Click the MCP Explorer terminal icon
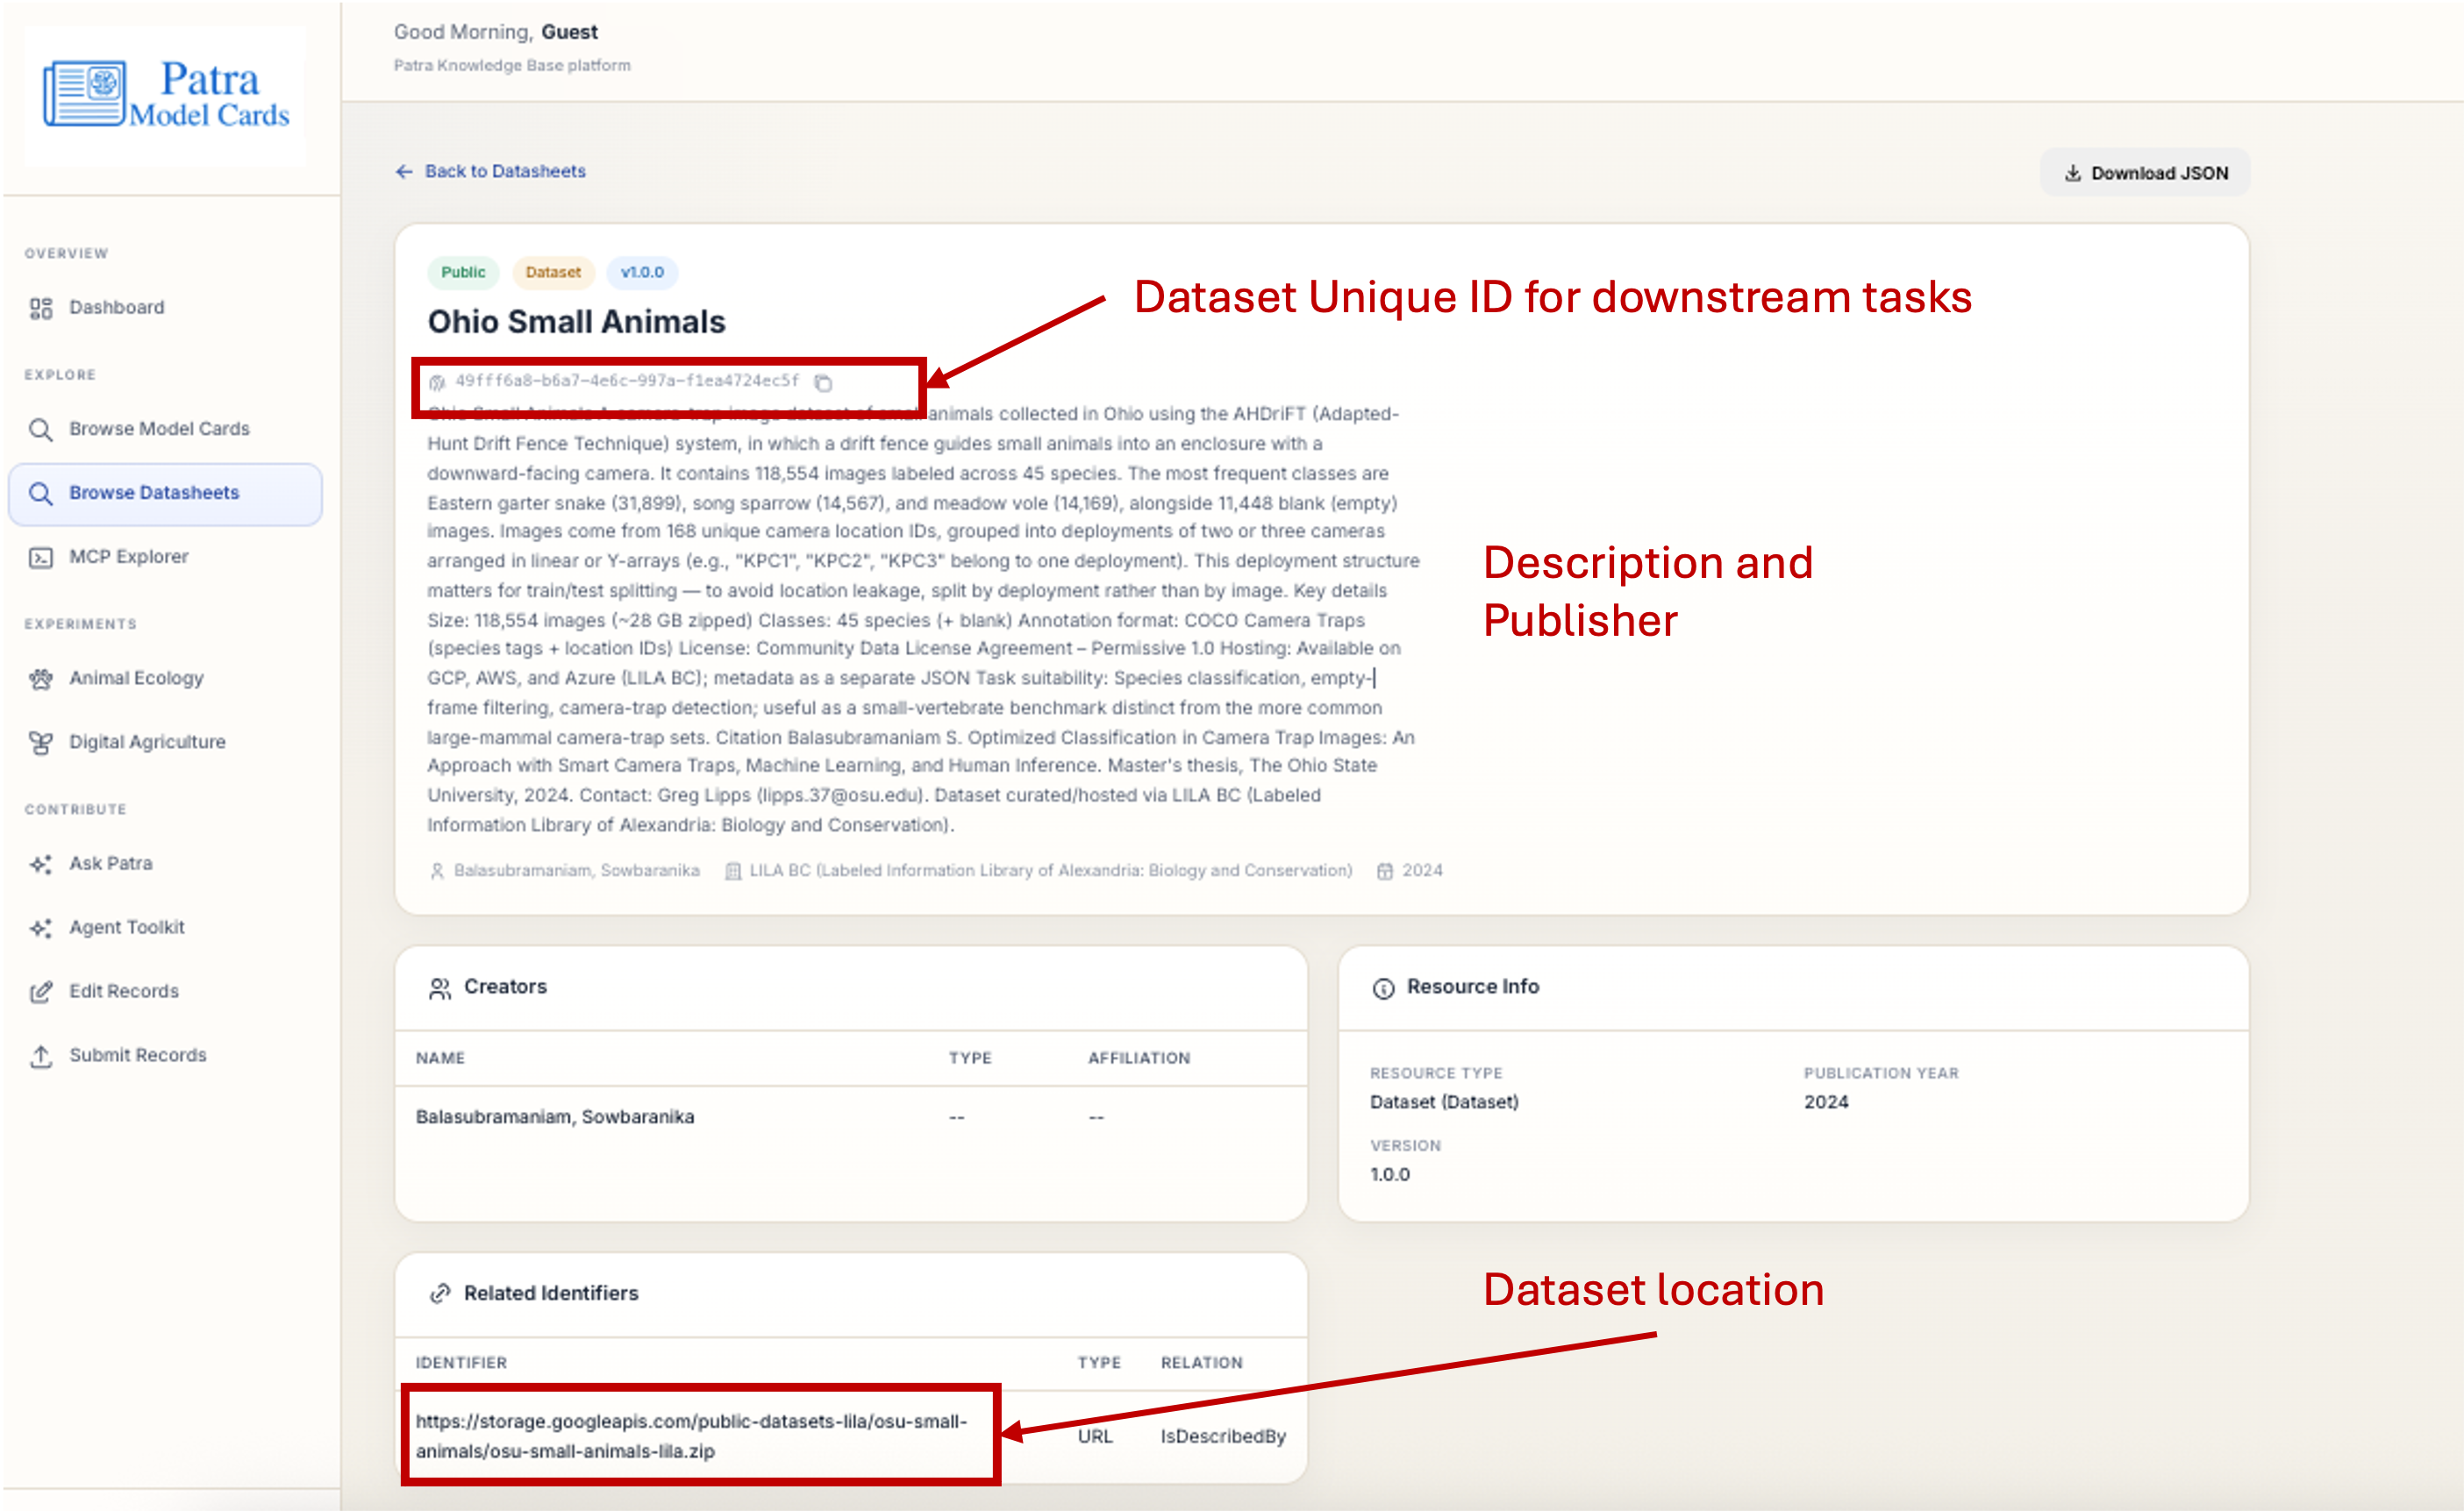 pos(41,557)
